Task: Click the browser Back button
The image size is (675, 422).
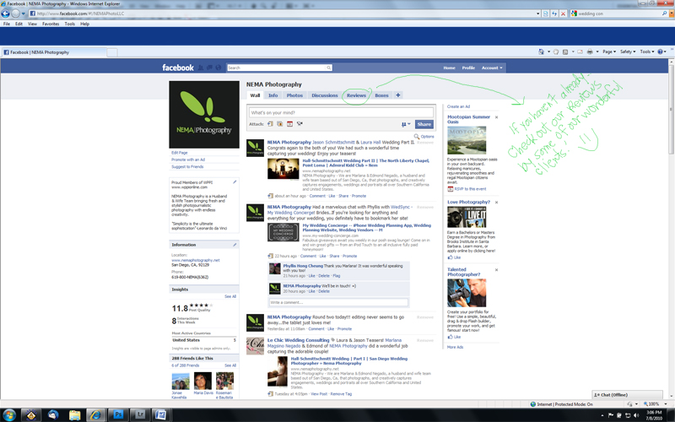Action: pos(5,14)
